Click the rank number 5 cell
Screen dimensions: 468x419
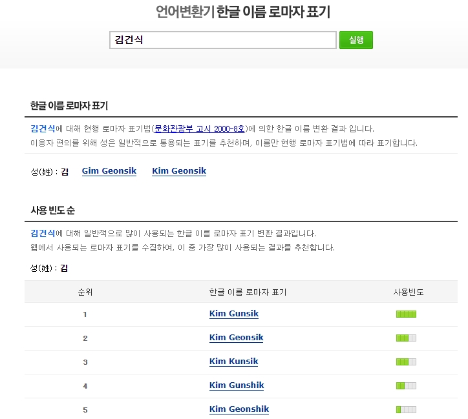click(85, 410)
